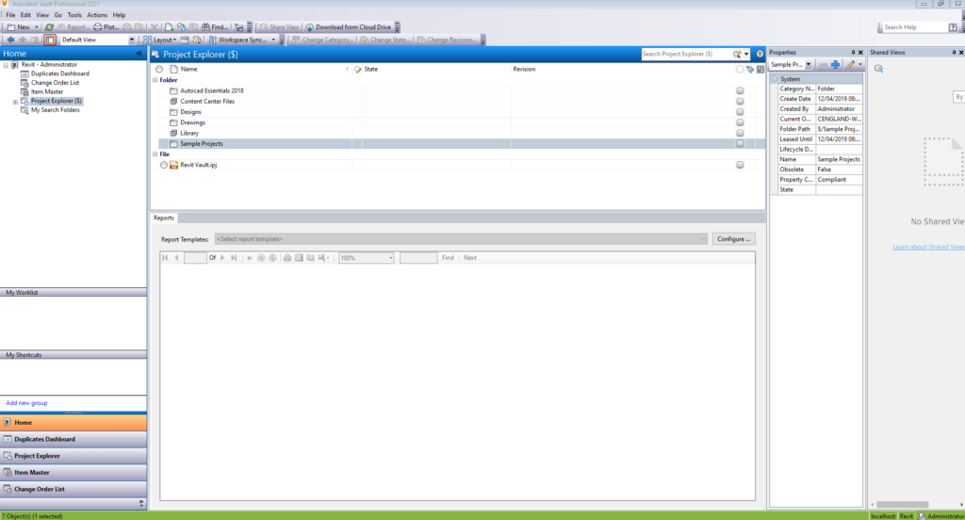This screenshot has height=520, width=965.
Task: Collapse the Revit - Administrator tree root
Action: (7, 65)
